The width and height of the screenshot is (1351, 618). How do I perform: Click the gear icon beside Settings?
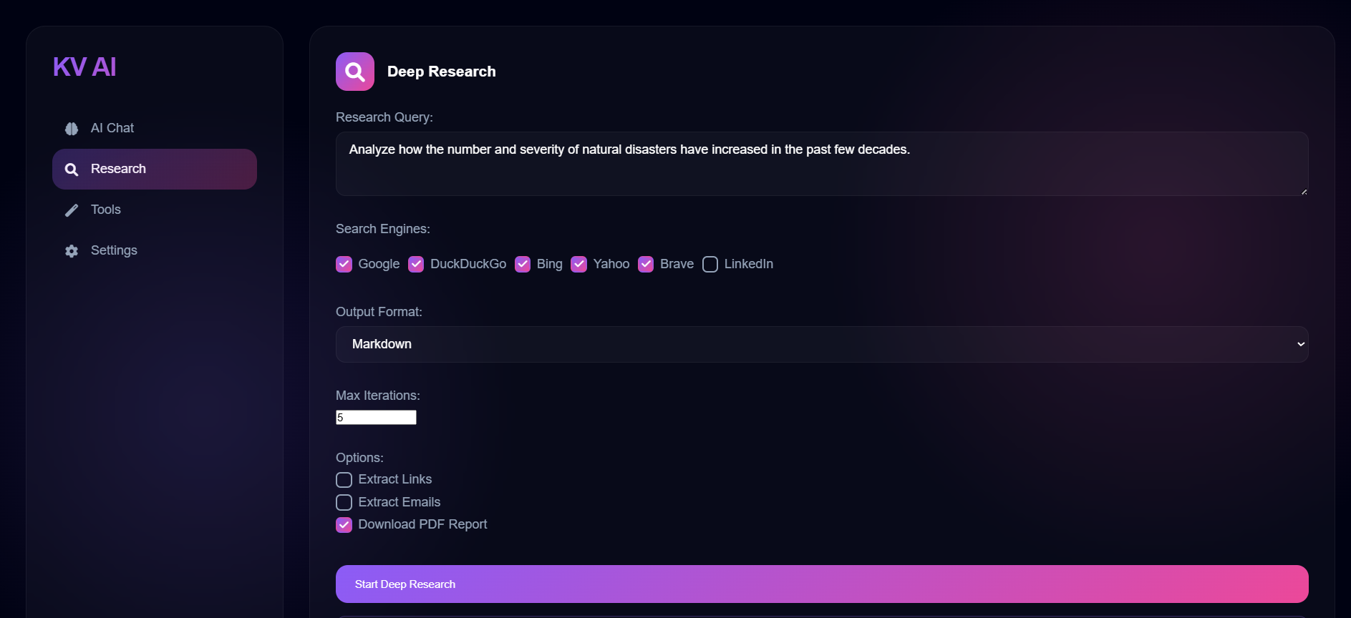pos(72,251)
